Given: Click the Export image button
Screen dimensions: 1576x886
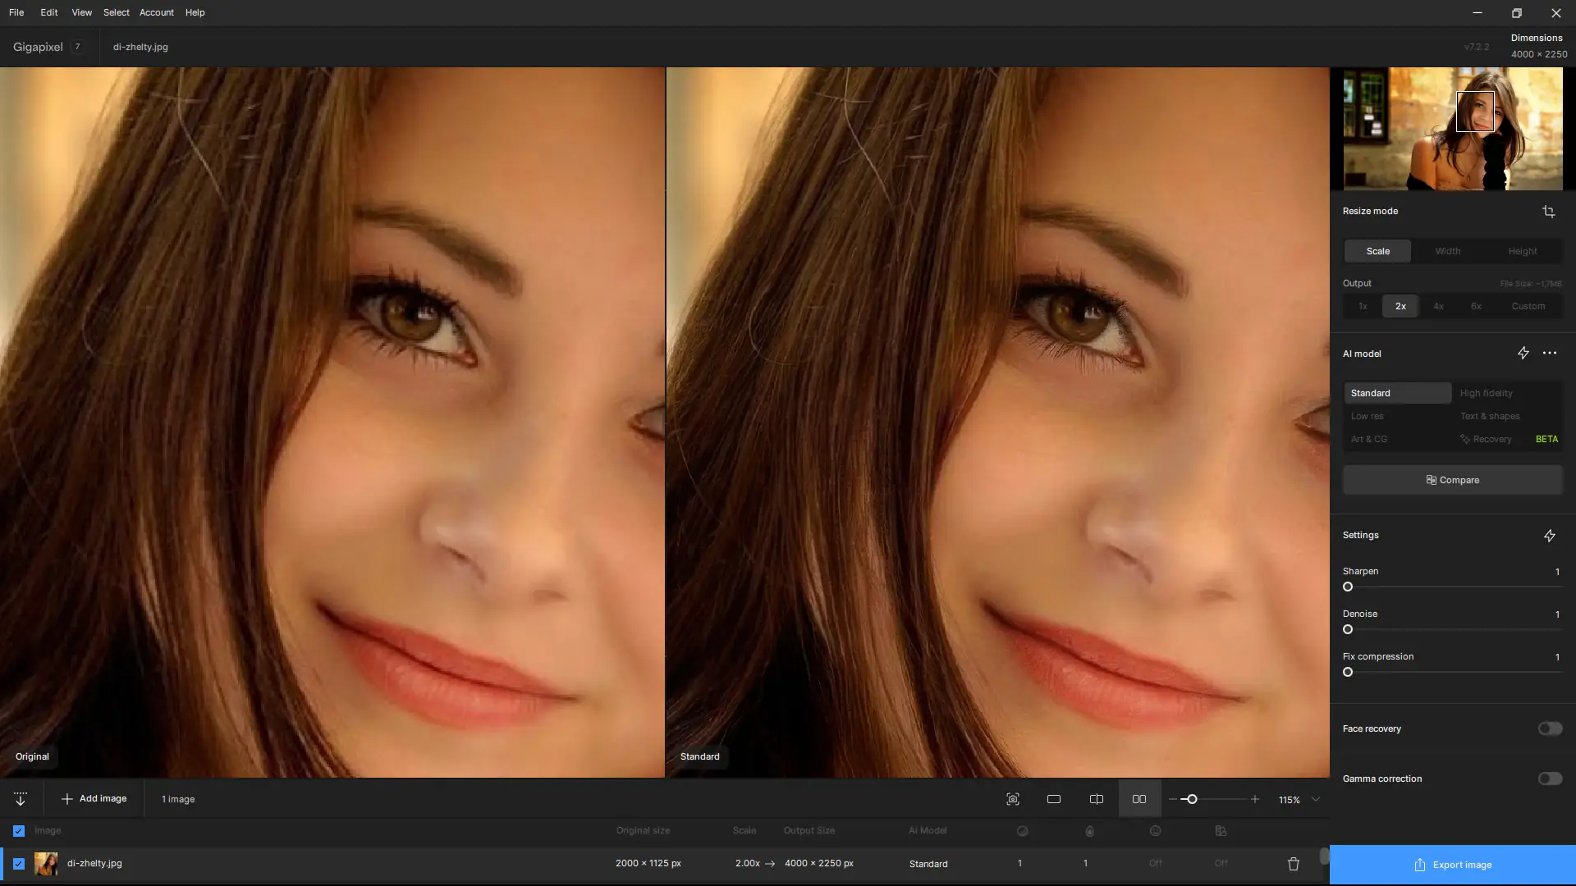Looking at the screenshot, I should (1452, 865).
